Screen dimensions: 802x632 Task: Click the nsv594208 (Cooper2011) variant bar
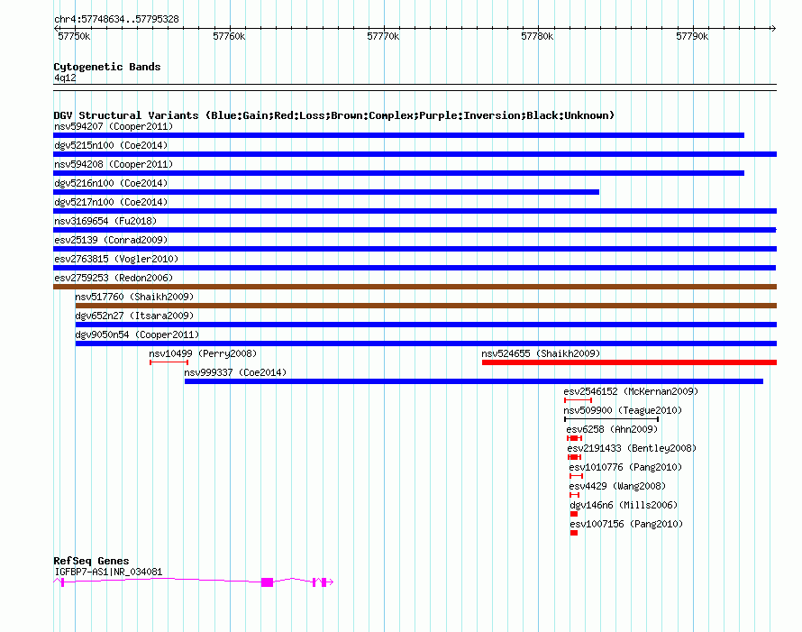click(398, 173)
